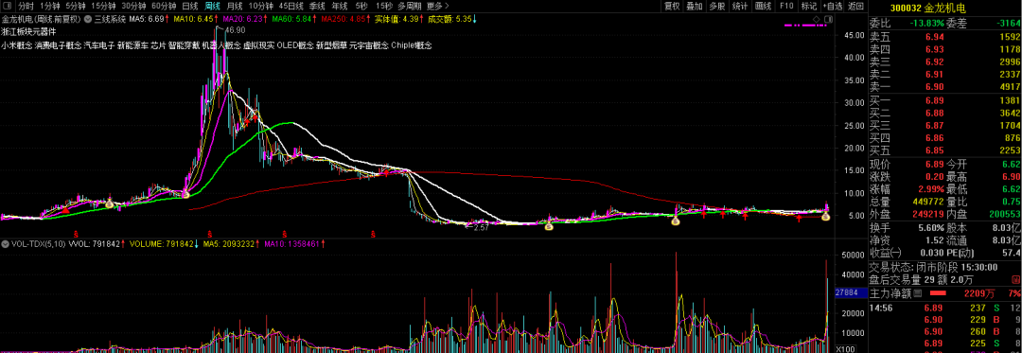Click the red icon beside 盘后交易量

pos(1014,280)
